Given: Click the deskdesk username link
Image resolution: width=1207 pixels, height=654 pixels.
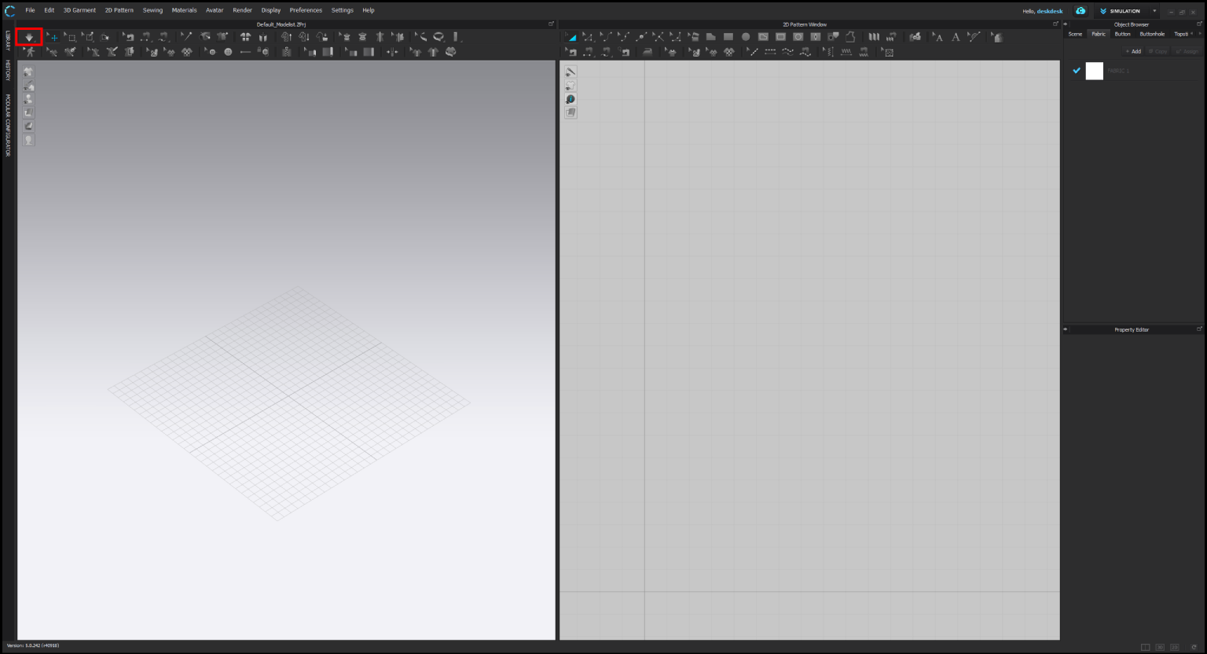Looking at the screenshot, I should coord(1050,11).
